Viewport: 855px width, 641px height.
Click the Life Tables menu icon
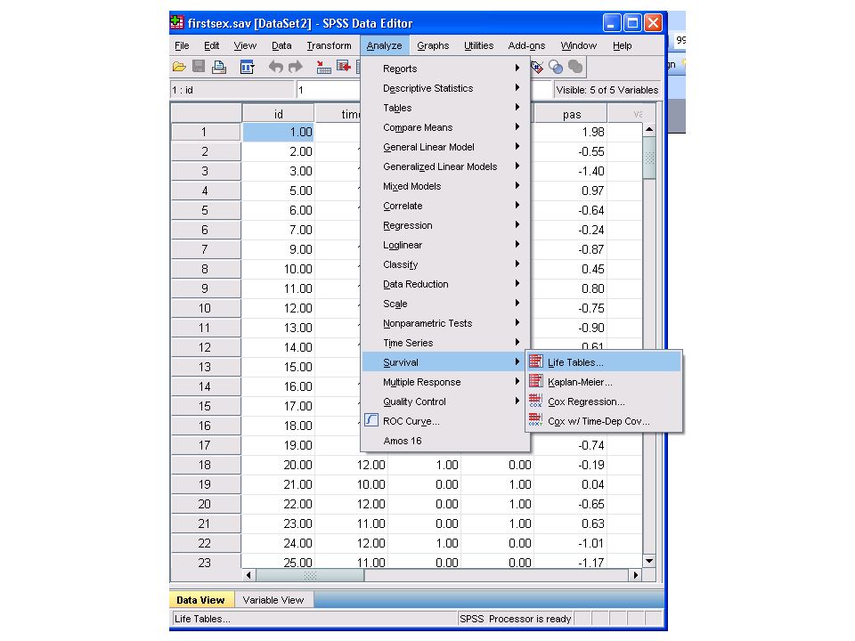coord(536,361)
